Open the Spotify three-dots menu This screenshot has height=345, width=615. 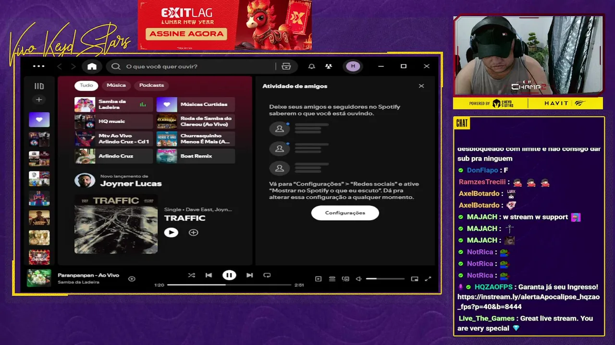(x=38, y=66)
